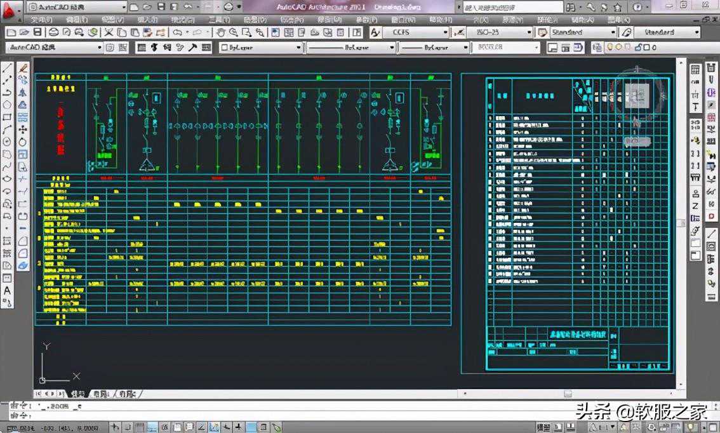
Task: Toggle Ortho mode in status bar
Action: [x=140, y=427]
